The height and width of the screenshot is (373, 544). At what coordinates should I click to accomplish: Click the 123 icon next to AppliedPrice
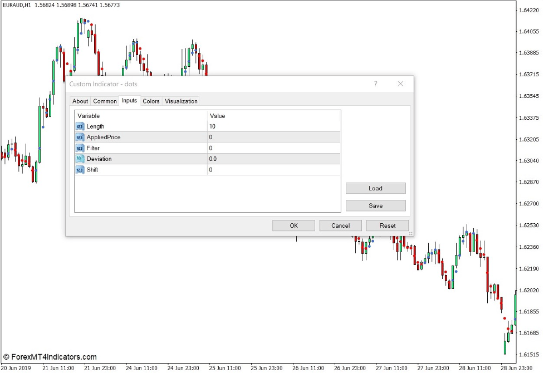79,137
